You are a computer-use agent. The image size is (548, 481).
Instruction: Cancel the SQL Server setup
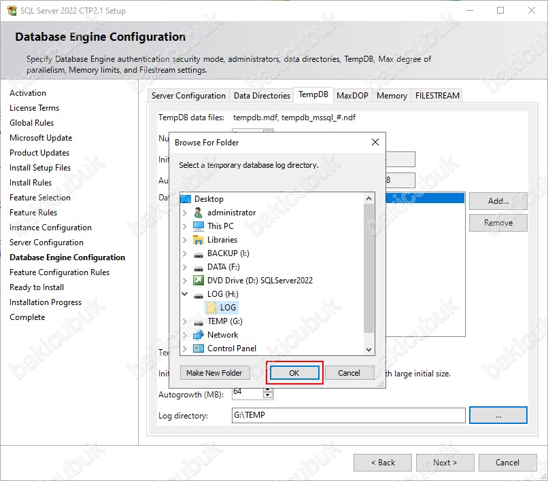507,463
